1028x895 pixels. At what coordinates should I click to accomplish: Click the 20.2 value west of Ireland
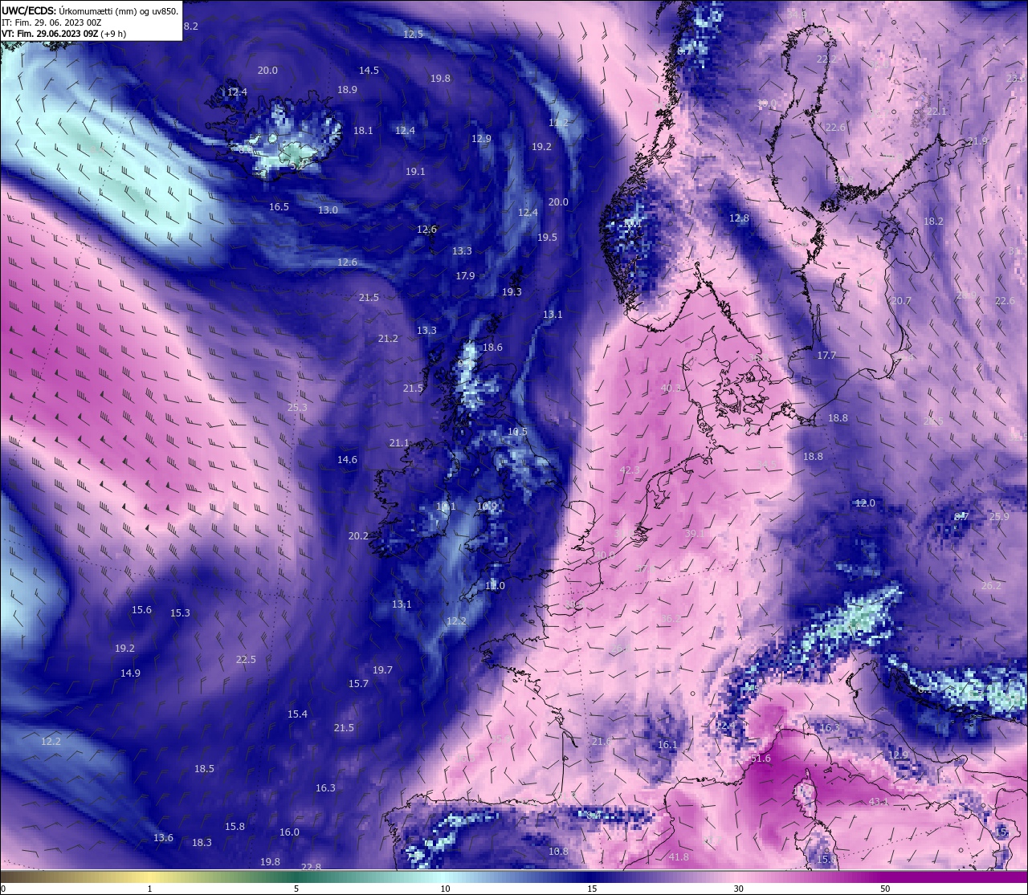coord(358,536)
